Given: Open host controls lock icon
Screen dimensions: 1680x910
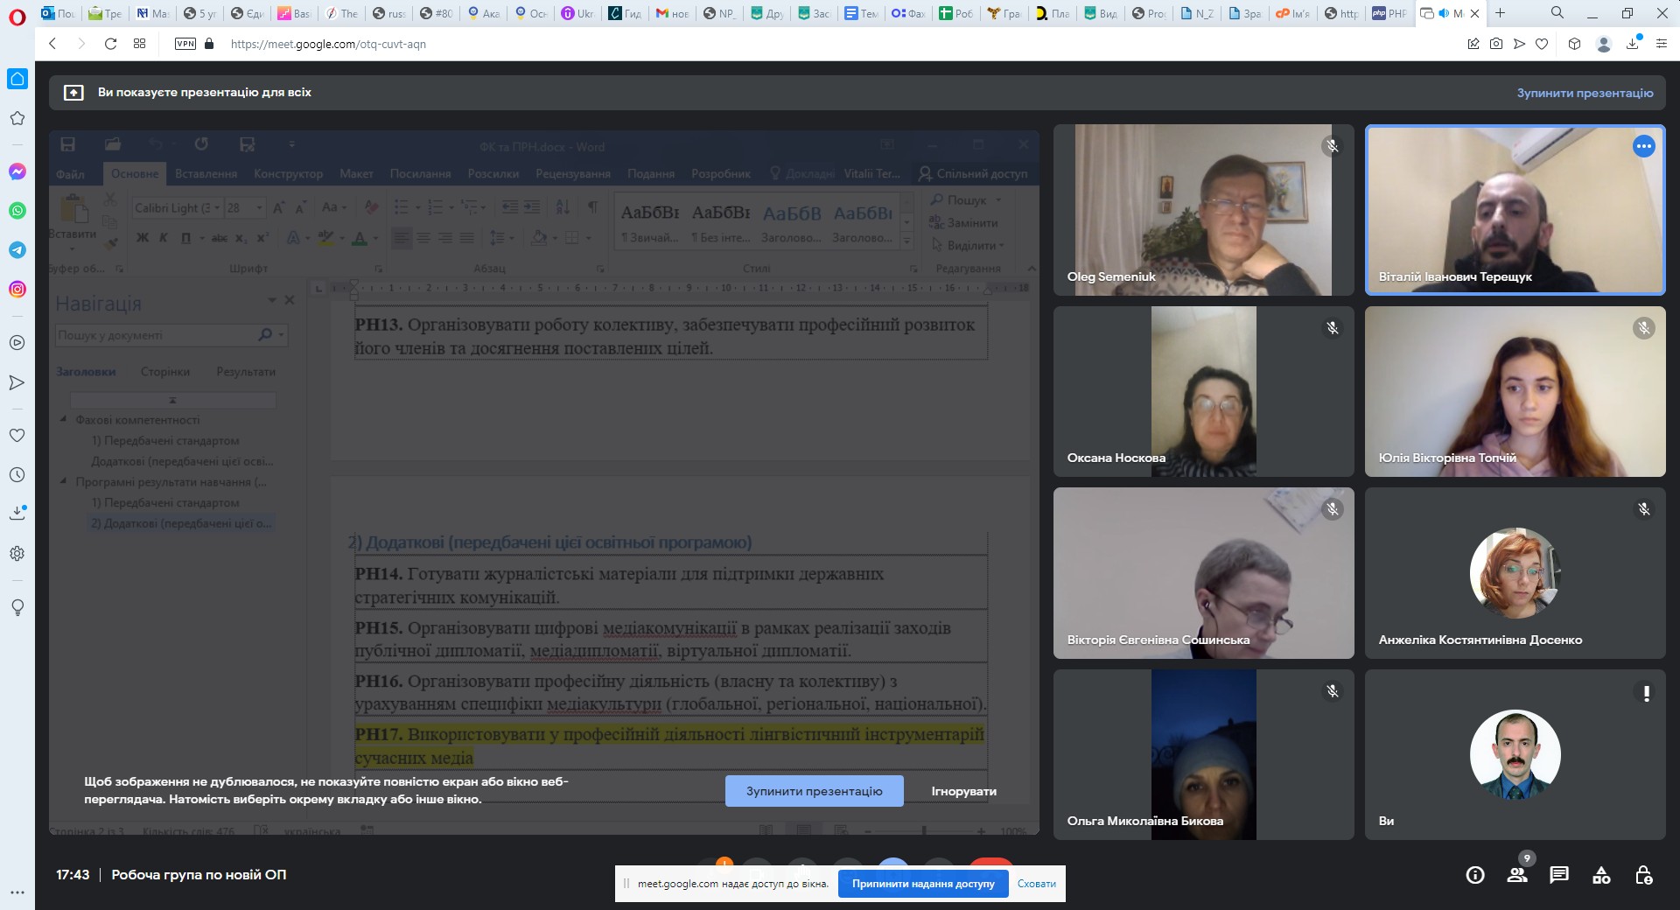Looking at the screenshot, I should [1643, 875].
